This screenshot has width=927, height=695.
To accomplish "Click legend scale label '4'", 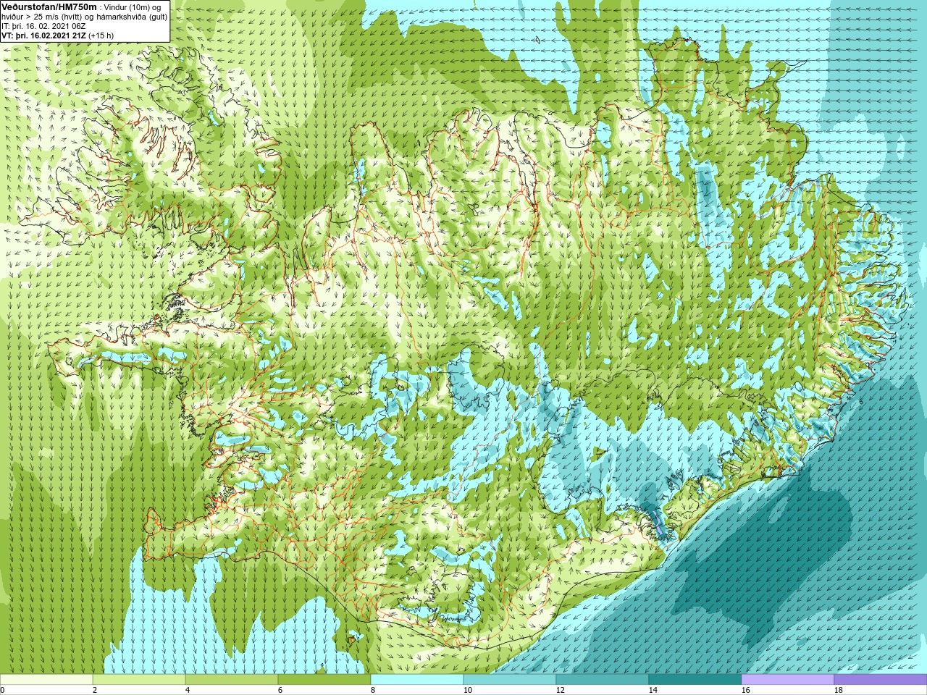I will (x=188, y=690).
